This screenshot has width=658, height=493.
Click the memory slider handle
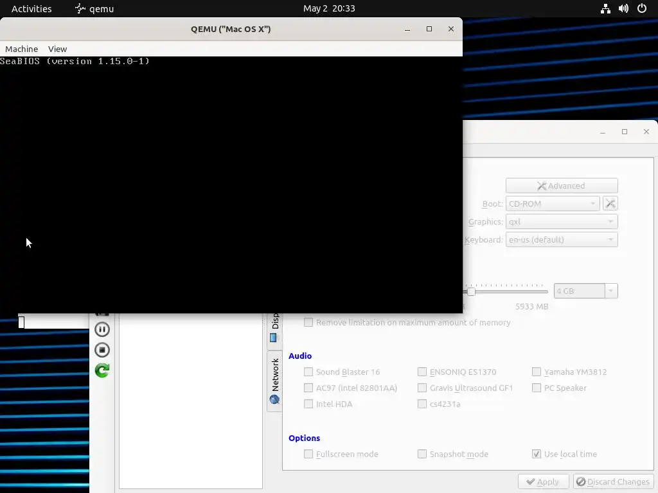tap(471, 291)
